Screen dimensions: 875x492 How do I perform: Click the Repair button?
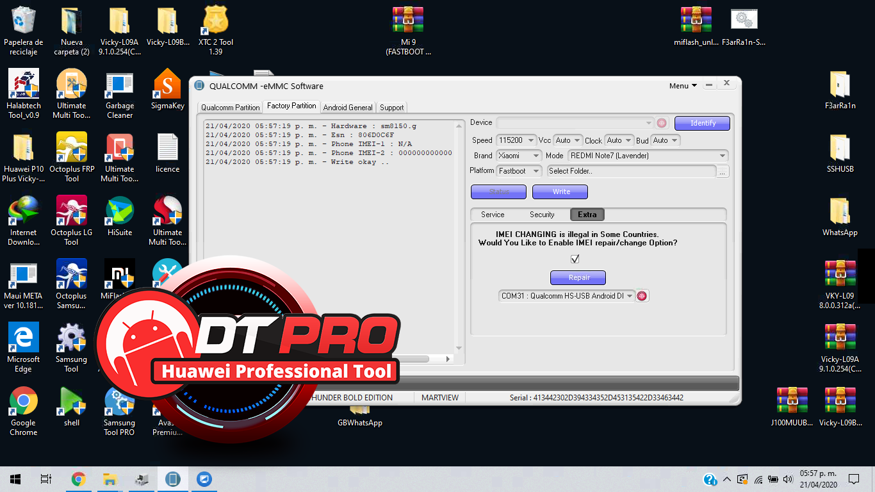pos(578,277)
